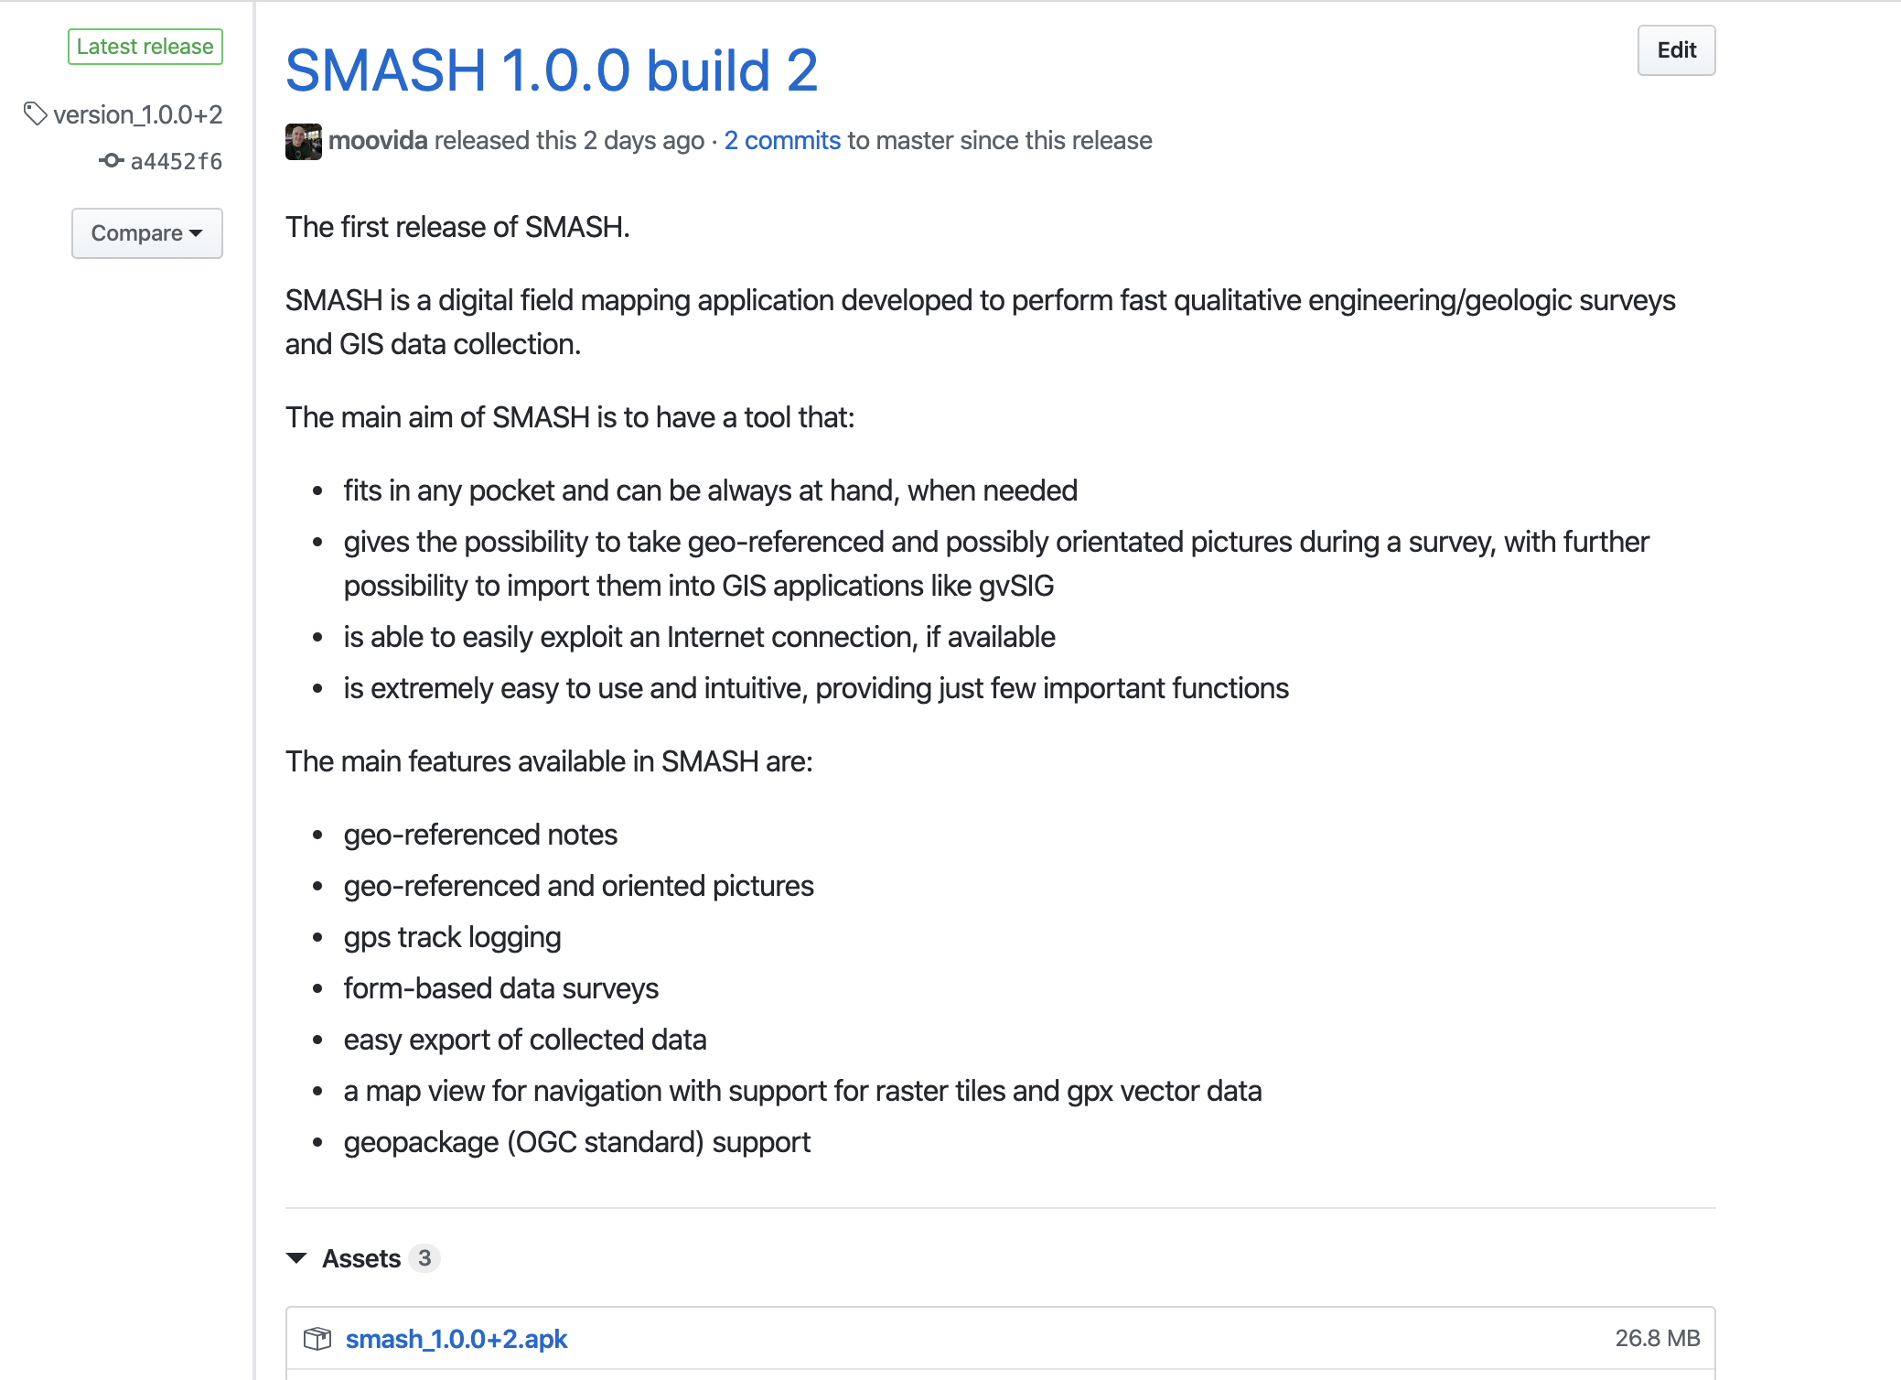Toggle the Compare branch selector
Screen dimensions: 1901x1380
pyautogui.click(x=147, y=232)
